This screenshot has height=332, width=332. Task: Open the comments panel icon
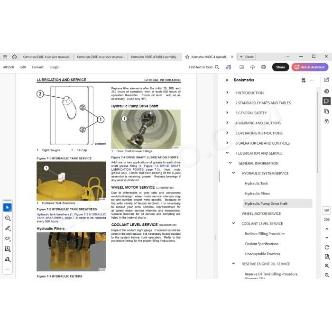point(326,91)
